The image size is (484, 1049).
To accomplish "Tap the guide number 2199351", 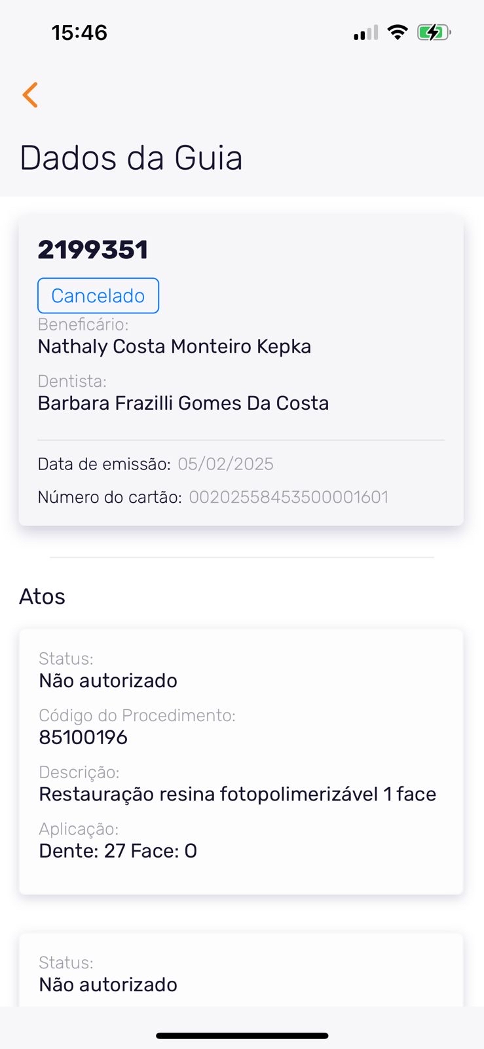I will coord(93,250).
